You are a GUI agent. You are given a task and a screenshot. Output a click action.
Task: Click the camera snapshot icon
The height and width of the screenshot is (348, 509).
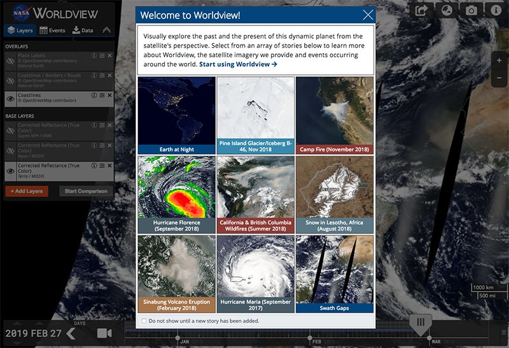471,10
